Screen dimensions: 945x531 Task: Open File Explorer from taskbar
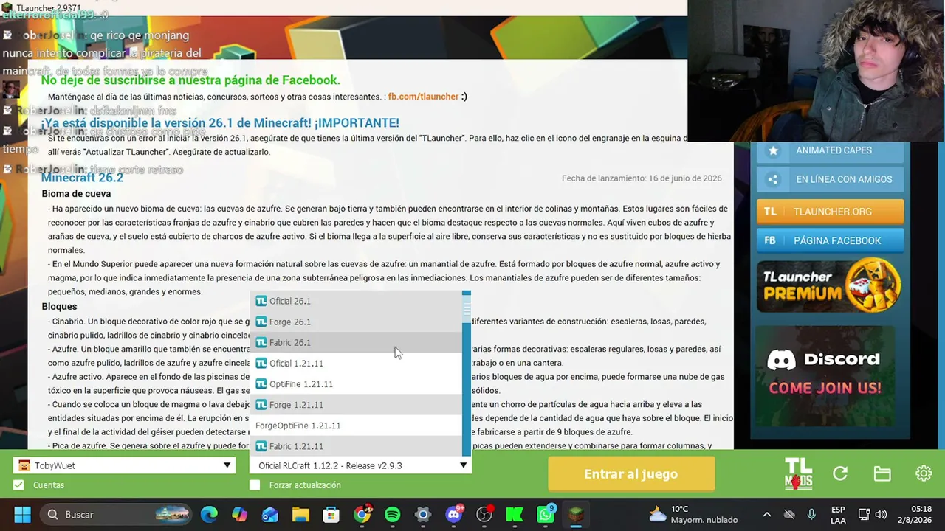300,515
